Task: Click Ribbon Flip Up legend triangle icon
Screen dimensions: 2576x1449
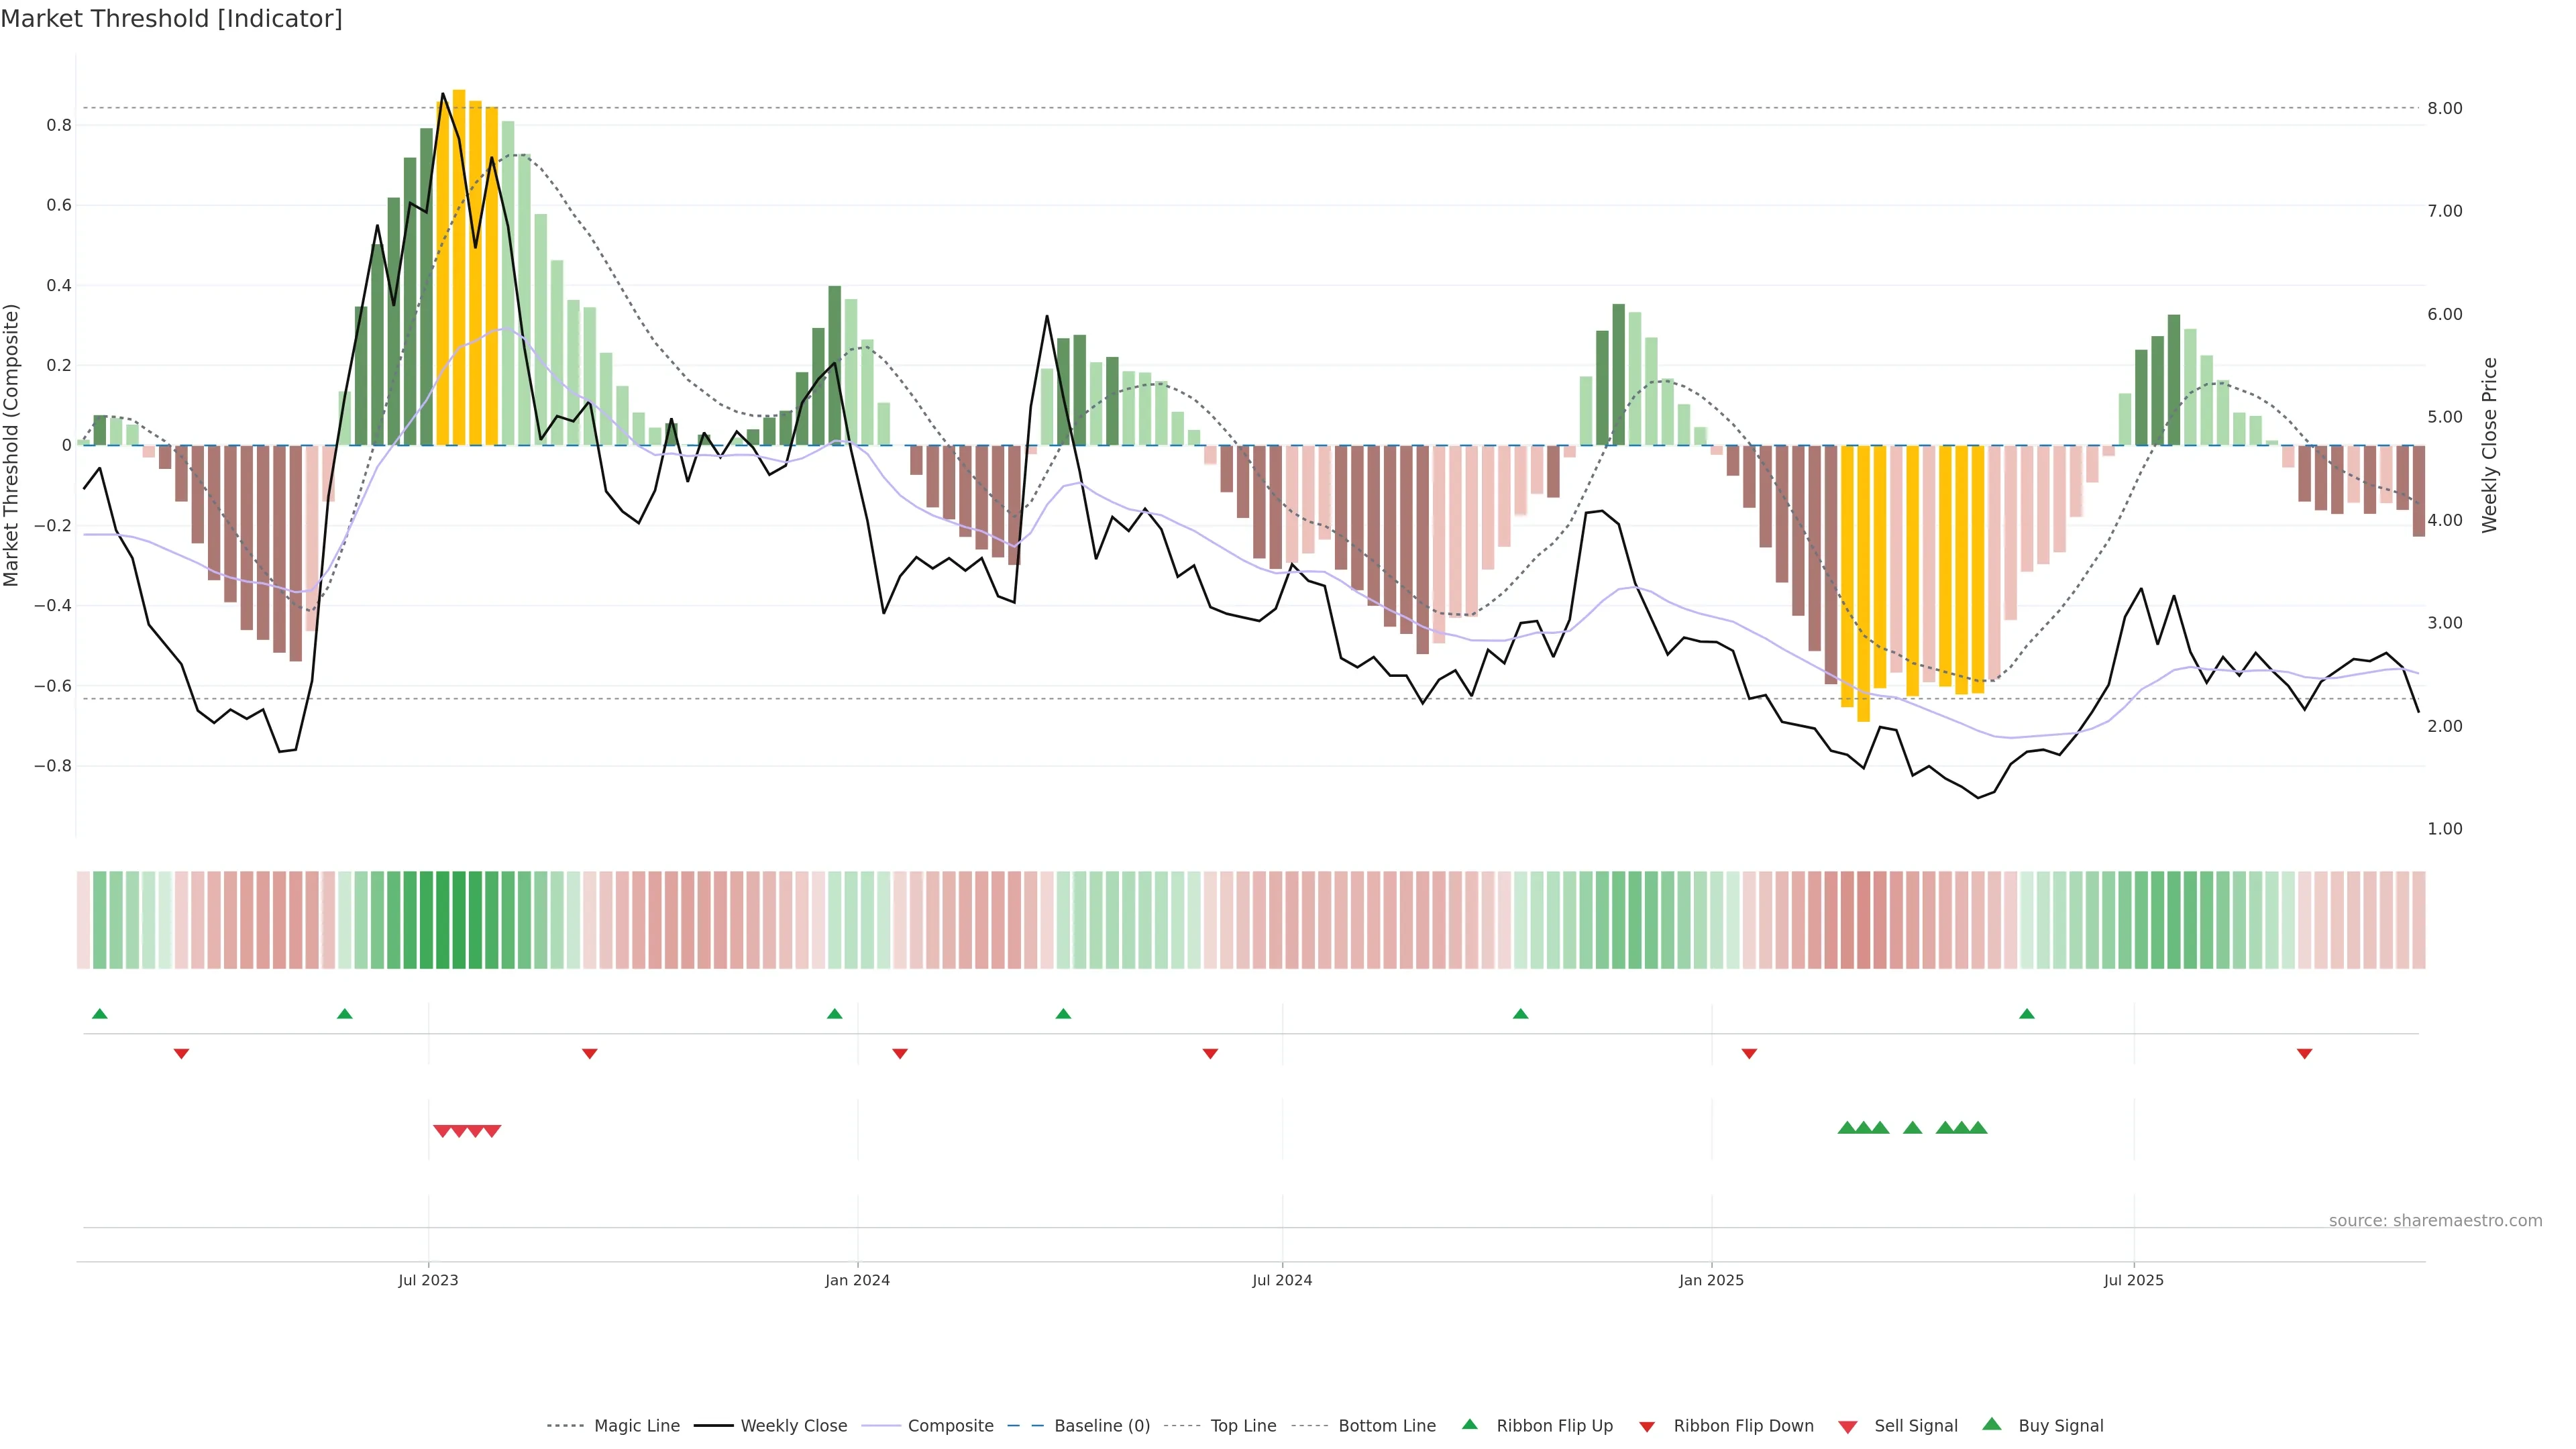Action: click(1469, 1424)
